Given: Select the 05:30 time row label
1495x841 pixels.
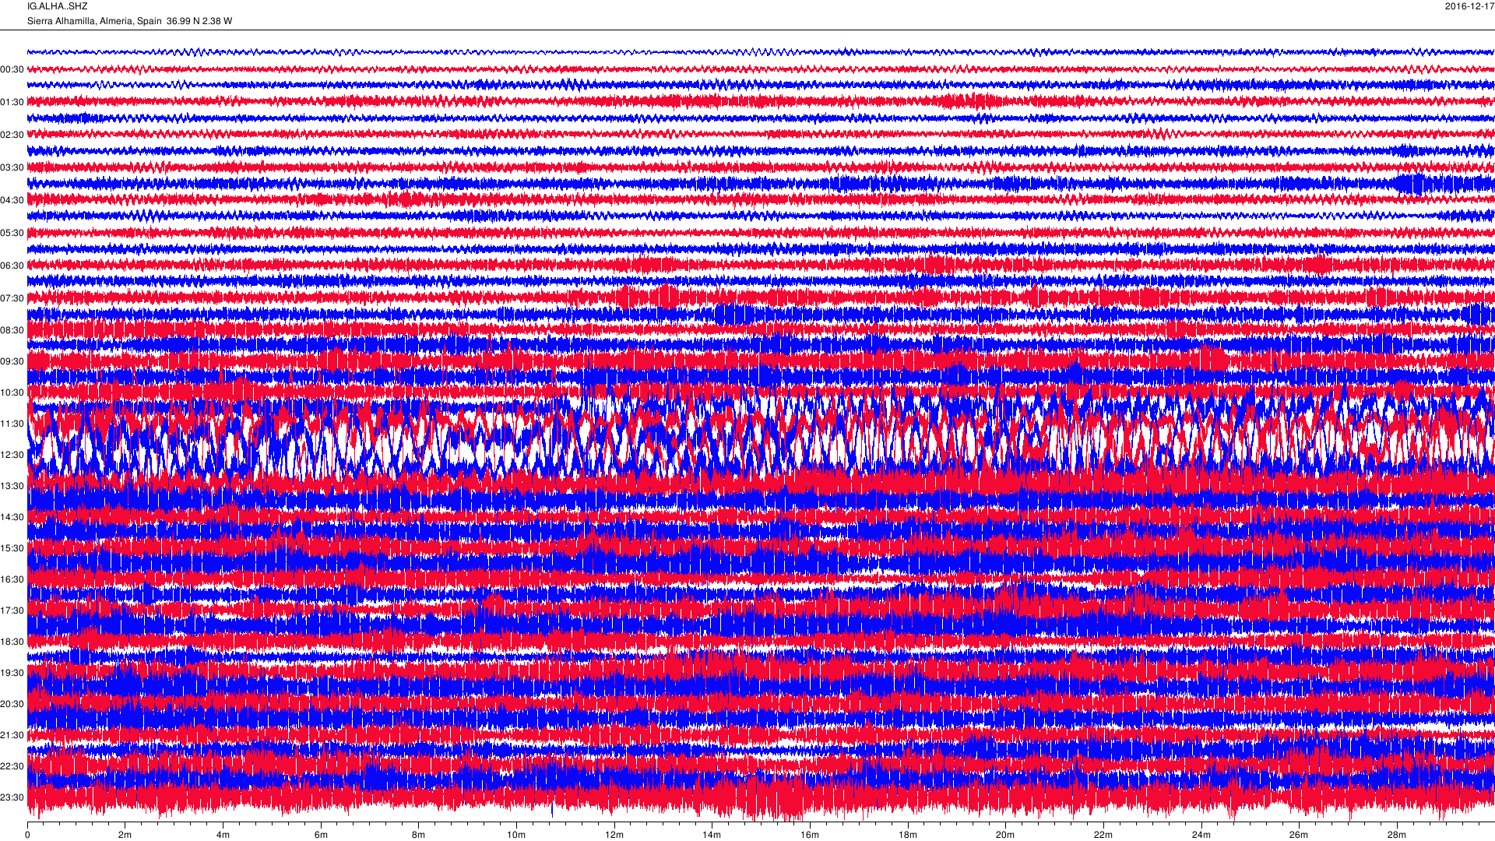Looking at the screenshot, I should [12, 233].
